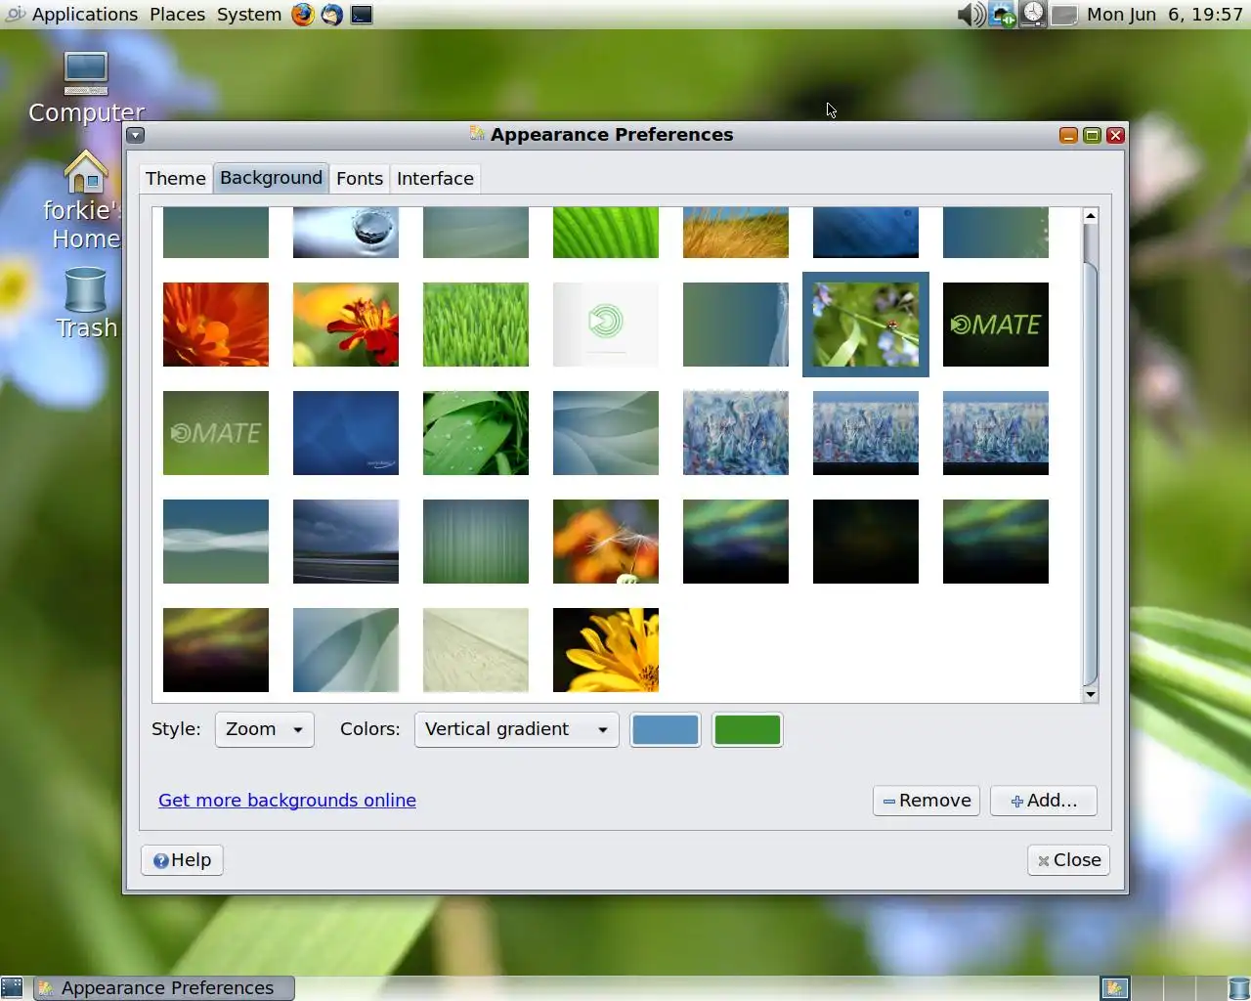Click the scrollbar up arrow
The height and width of the screenshot is (1001, 1251).
click(x=1091, y=215)
